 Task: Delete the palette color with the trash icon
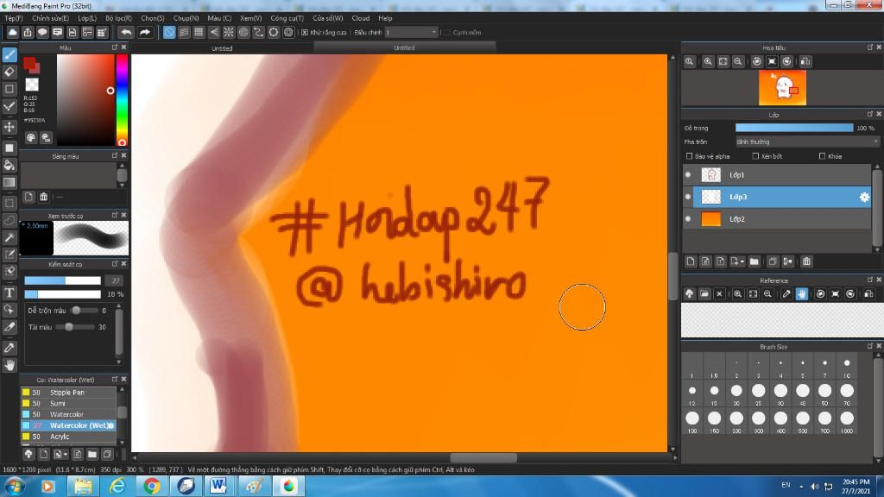[43, 197]
